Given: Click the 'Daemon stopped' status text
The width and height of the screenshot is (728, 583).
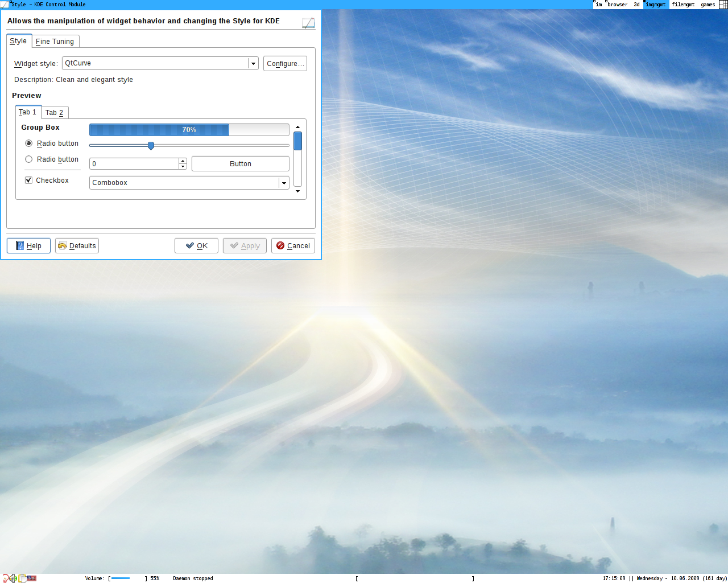Looking at the screenshot, I should pos(193,578).
